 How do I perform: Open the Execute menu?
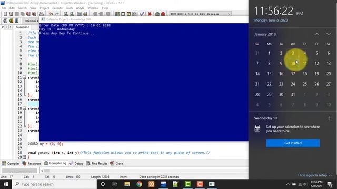pyautogui.click(x=57, y=8)
